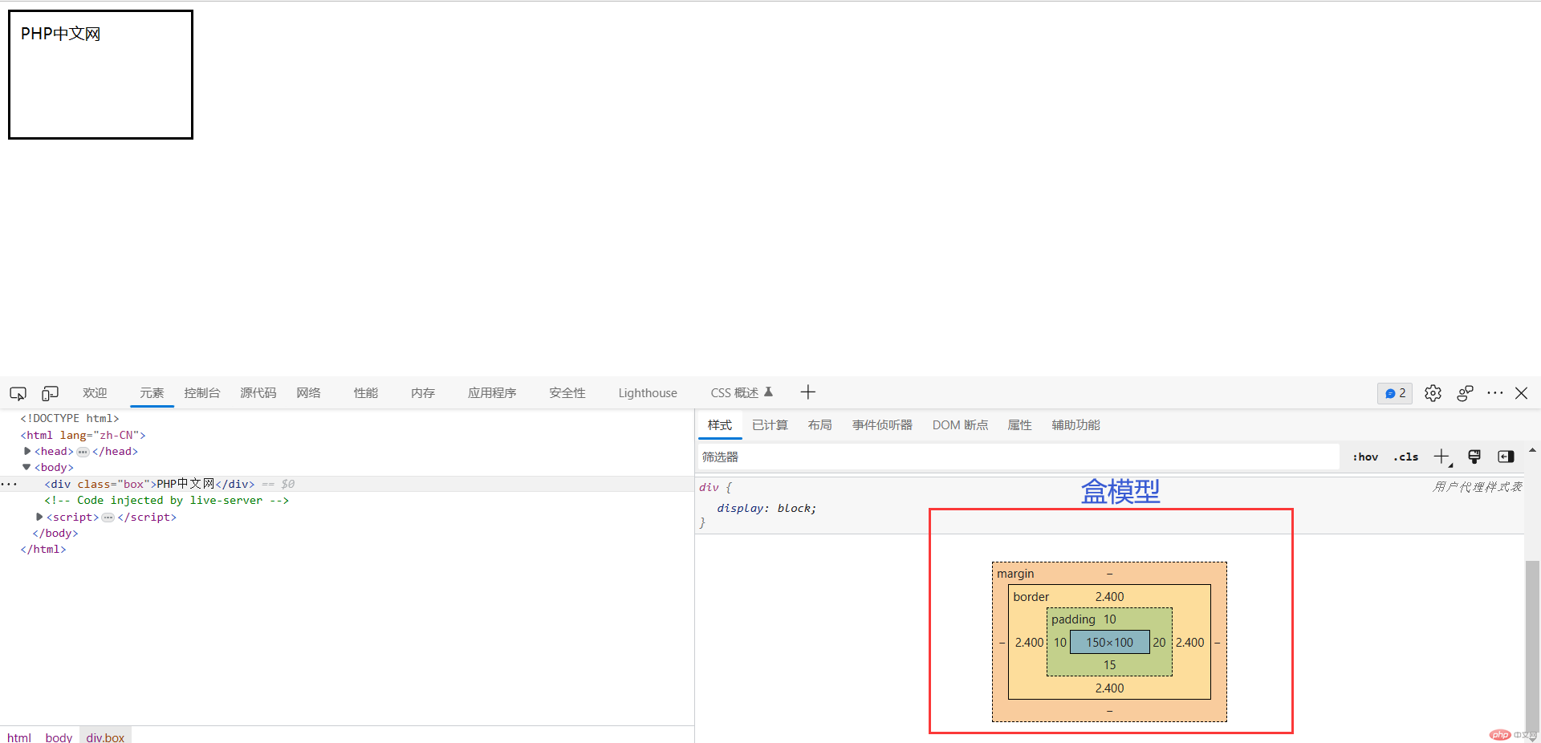
Task: Click the div.box breadcrumb
Action: click(x=105, y=737)
